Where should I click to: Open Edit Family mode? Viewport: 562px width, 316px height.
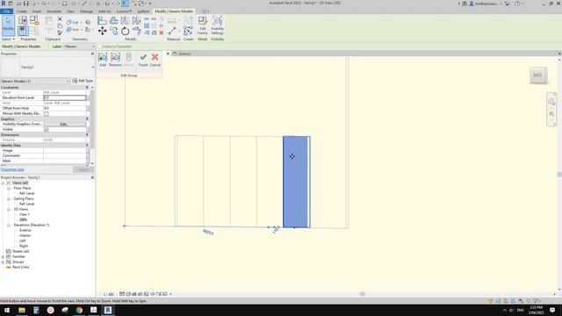click(x=203, y=25)
